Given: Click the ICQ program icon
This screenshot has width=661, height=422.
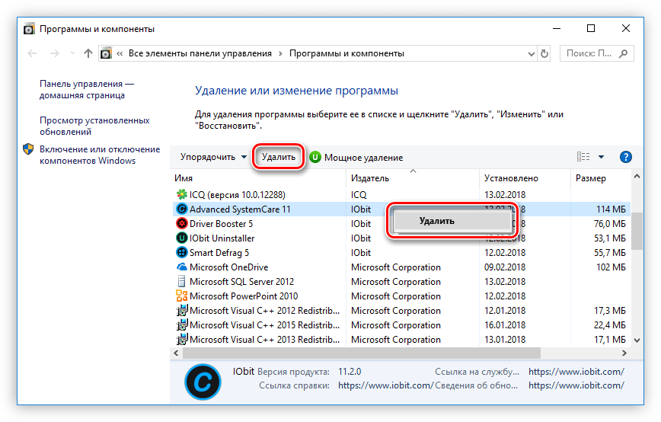Looking at the screenshot, I should click(182, 195).
